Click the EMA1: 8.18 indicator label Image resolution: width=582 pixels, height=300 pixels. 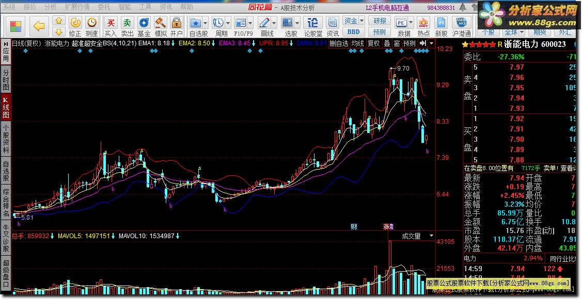coord(154,43)
